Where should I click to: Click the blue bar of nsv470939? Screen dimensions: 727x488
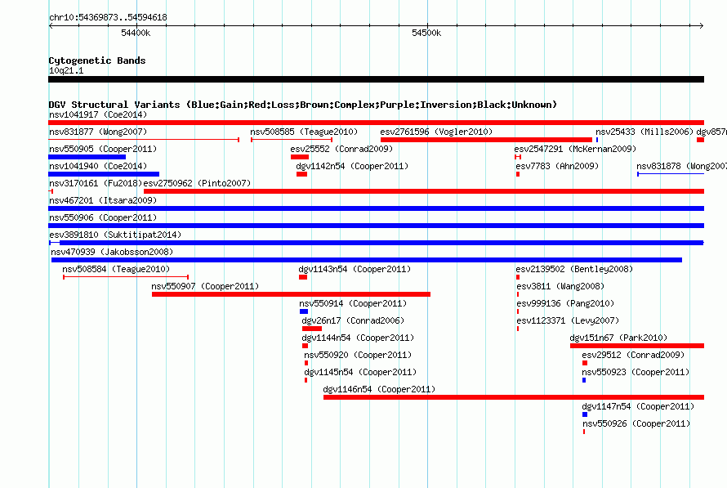pos(366,260)
